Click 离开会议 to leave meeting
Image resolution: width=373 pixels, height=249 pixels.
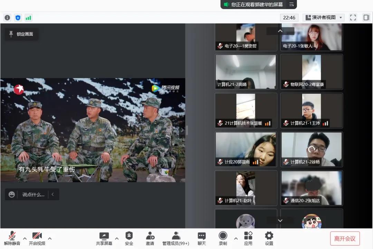tap(345, 239)
